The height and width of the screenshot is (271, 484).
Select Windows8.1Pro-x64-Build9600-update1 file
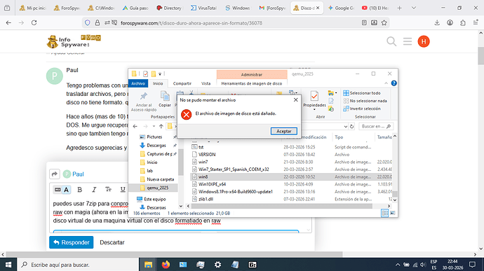point(235,191)
